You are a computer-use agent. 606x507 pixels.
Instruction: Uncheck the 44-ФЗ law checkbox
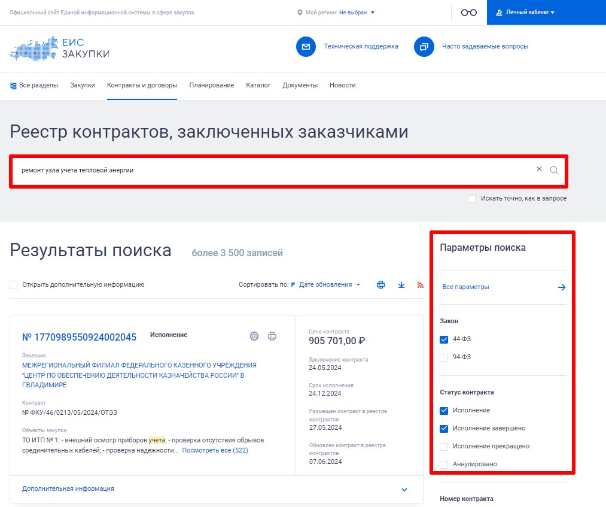444,339
